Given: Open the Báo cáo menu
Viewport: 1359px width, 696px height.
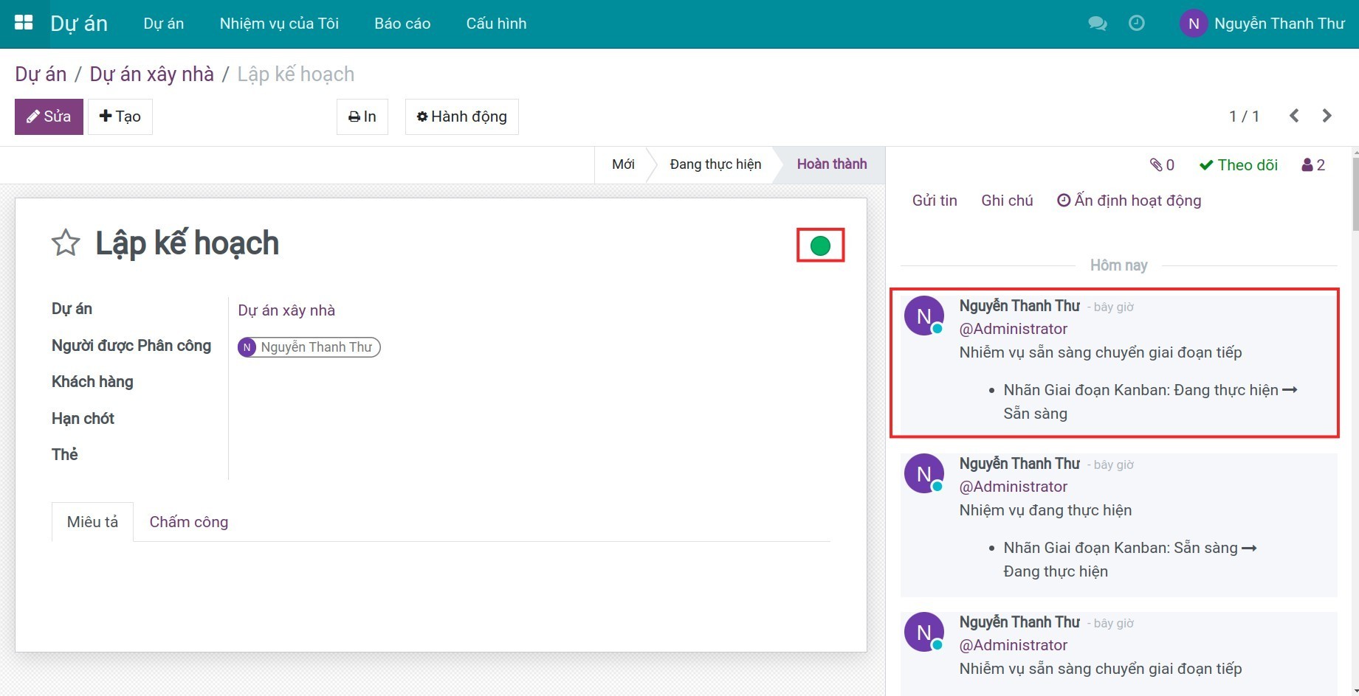Looking at the screenshot, I should [402, 24].
